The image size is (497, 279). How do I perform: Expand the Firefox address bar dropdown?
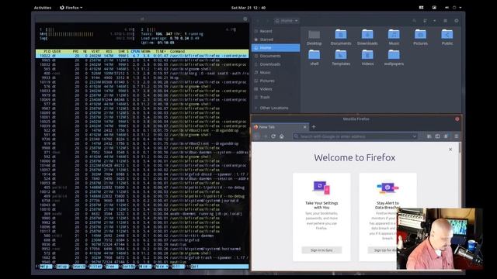click(414, 136)
